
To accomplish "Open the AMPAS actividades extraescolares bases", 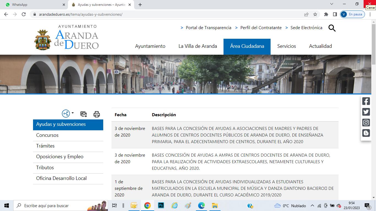I will [x=241, y=162].
